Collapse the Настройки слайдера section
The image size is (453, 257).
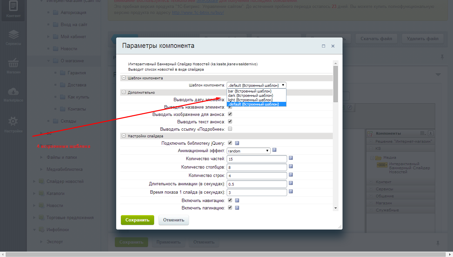(x=124, y=136)
